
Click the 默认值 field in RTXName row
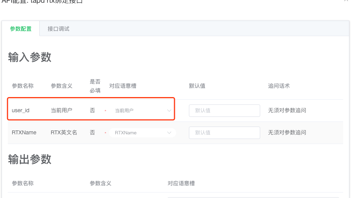click(224, 133)
